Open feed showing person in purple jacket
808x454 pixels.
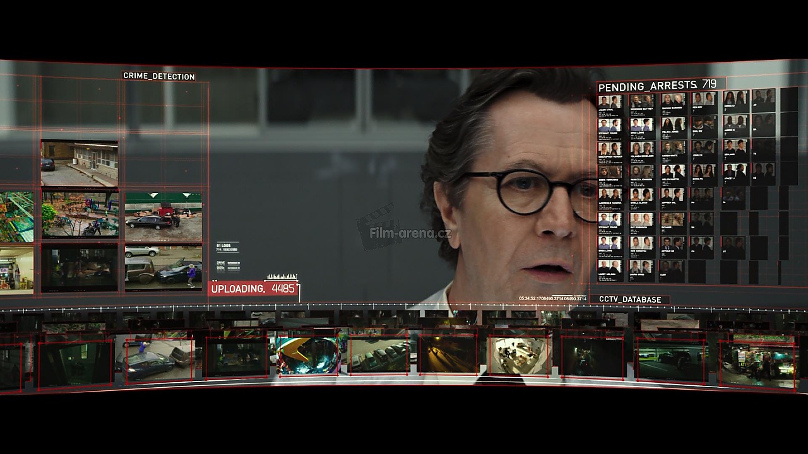point(163,268)
